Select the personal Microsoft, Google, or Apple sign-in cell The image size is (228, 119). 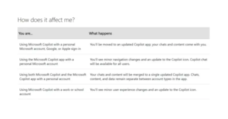(50, 47)
